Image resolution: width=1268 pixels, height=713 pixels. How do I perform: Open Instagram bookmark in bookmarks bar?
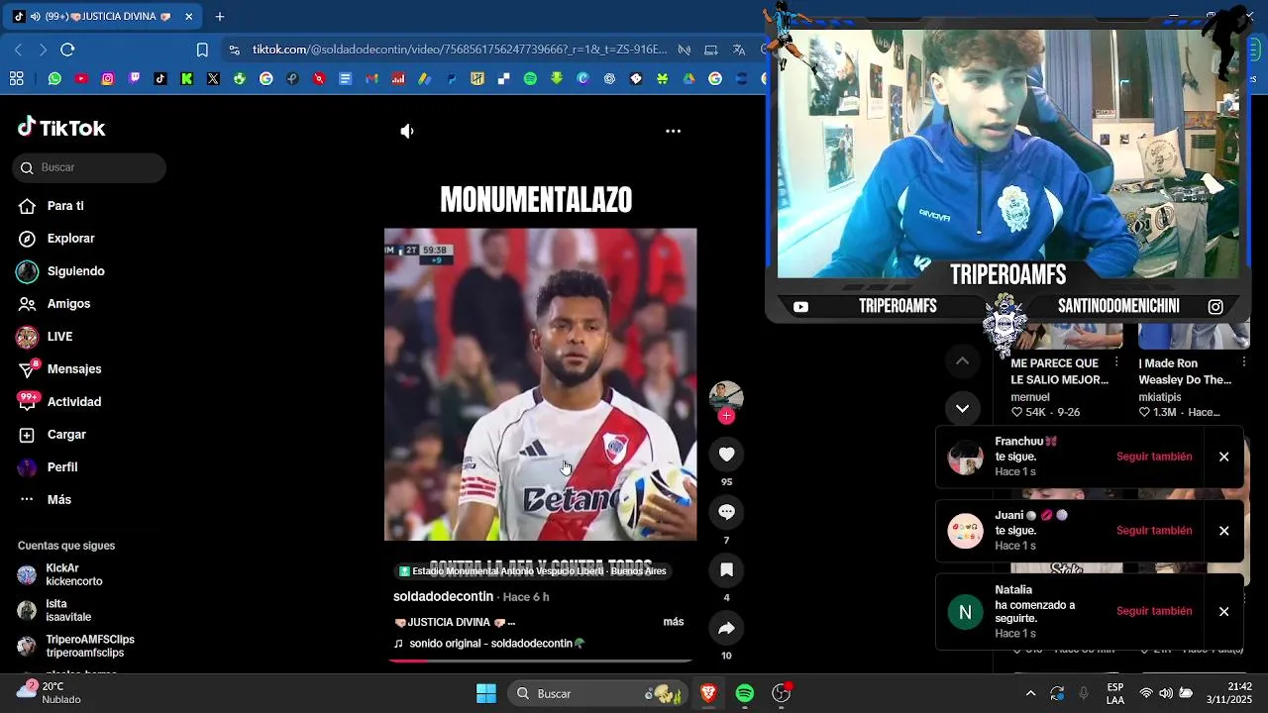108,78
